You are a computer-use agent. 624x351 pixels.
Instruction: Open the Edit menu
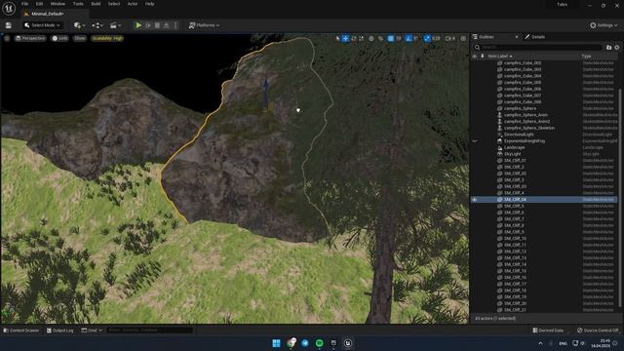[x=39, y=4]
